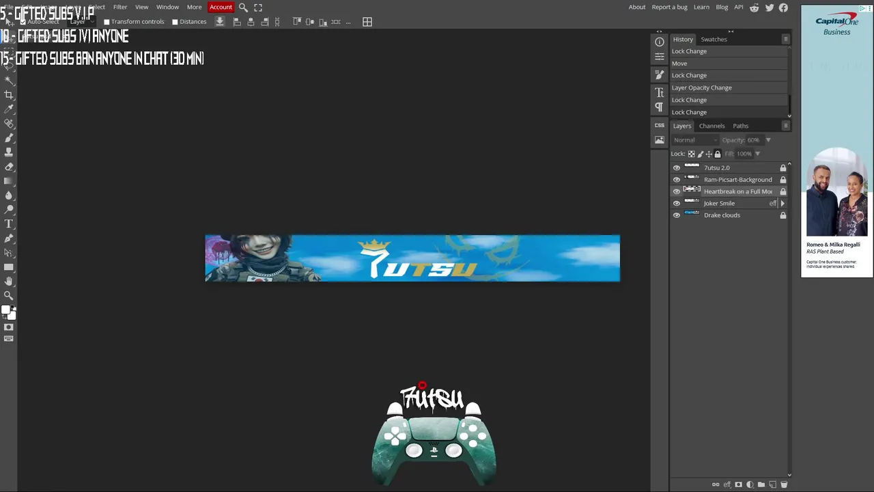
Task: Select the Eyedropper tool
Action: 9,109
